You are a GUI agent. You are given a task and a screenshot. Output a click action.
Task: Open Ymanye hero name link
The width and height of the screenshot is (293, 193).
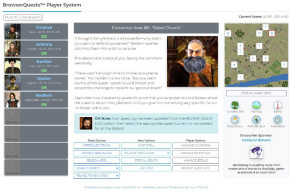coord(44,27)
